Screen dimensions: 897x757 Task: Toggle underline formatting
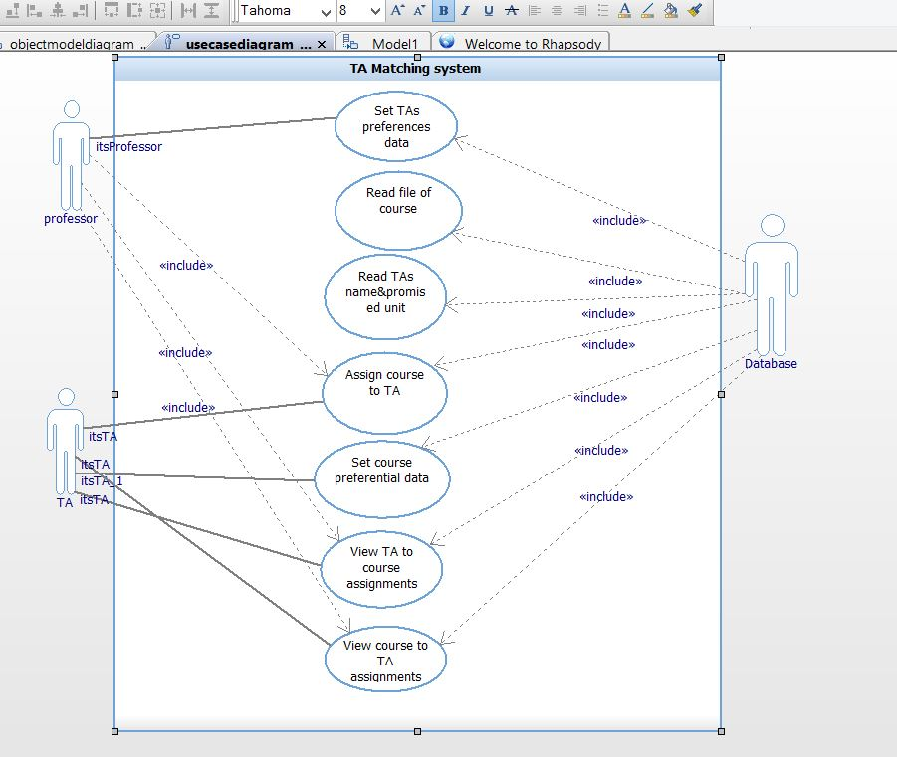pyautogui.click(x=487, y=11)
